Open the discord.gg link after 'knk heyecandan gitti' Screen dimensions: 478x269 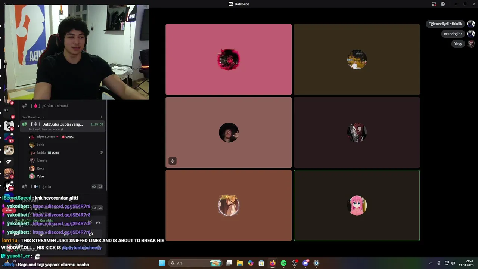pos(61,207)
